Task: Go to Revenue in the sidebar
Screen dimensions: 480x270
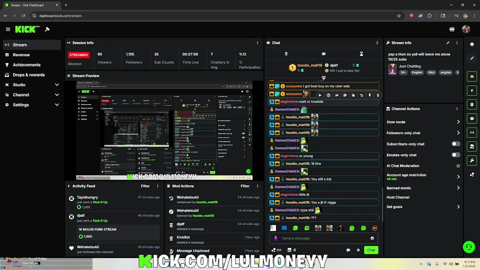Action: [32, 55]
